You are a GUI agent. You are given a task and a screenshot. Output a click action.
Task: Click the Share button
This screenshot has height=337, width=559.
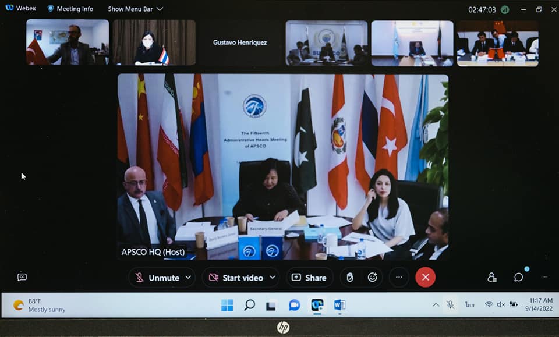pos(309,278)
